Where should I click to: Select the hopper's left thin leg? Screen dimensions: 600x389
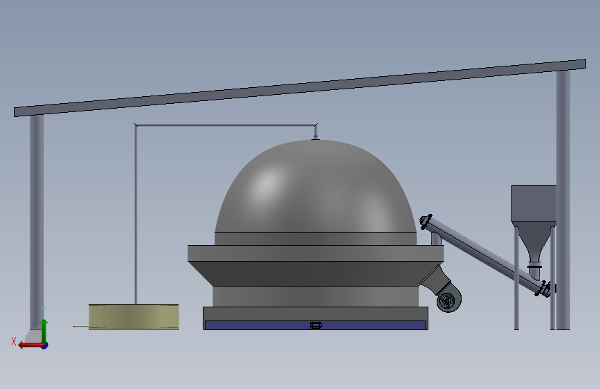click(516, 278)
